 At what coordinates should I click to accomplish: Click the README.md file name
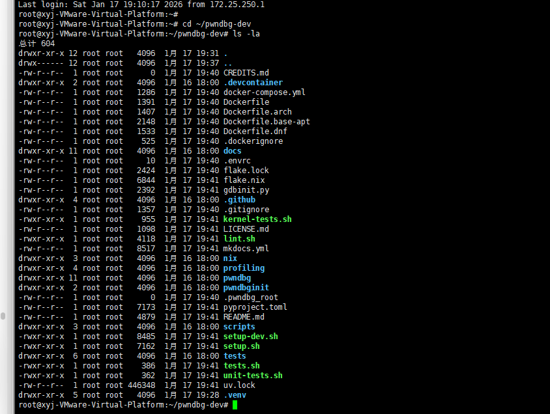coord(244,317)
